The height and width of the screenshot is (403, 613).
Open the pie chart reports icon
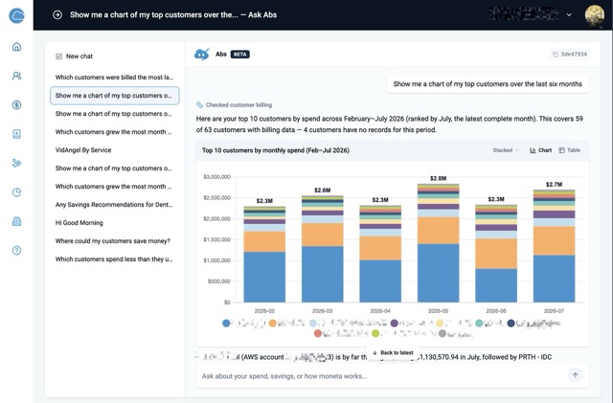point(16,191)
